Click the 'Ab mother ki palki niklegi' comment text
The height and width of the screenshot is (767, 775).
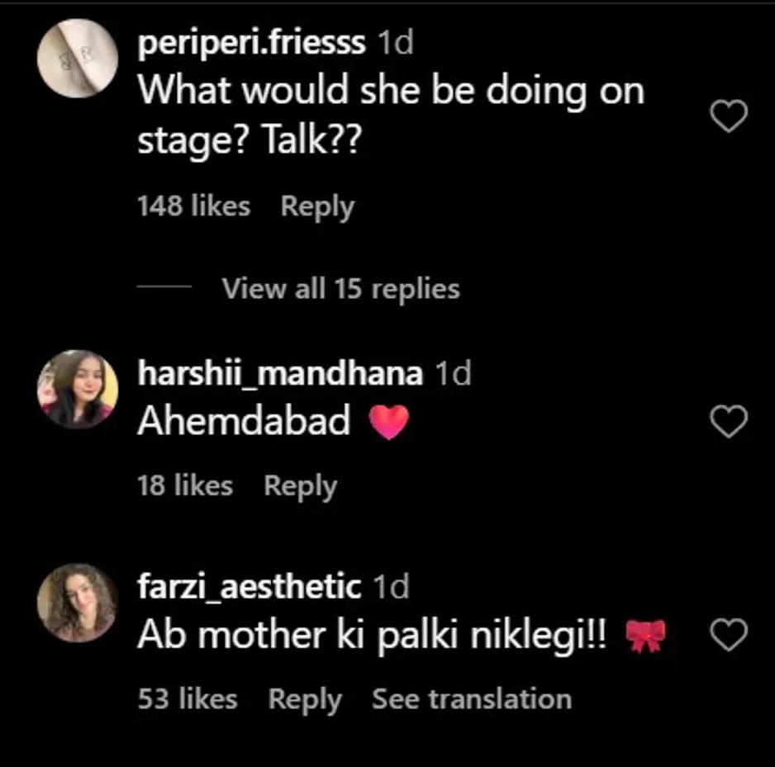tap(372, 635)
